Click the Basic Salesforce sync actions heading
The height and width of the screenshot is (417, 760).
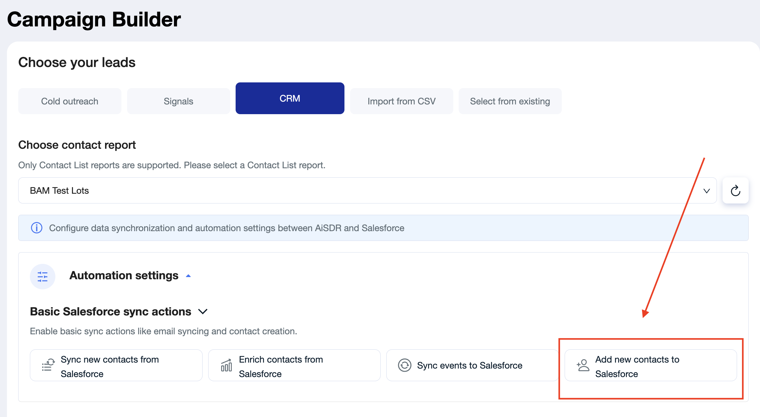click(111, 312)
